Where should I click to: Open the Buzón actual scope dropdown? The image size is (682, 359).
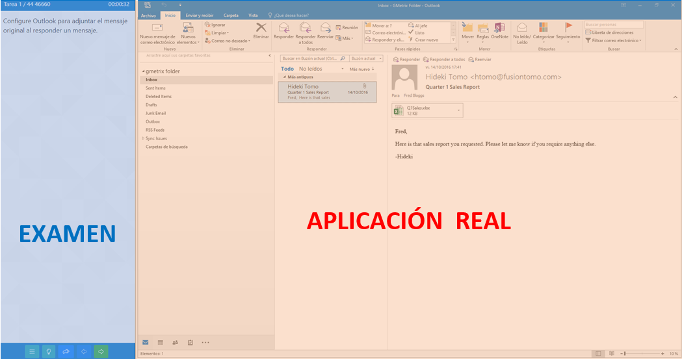pos(366,58)
